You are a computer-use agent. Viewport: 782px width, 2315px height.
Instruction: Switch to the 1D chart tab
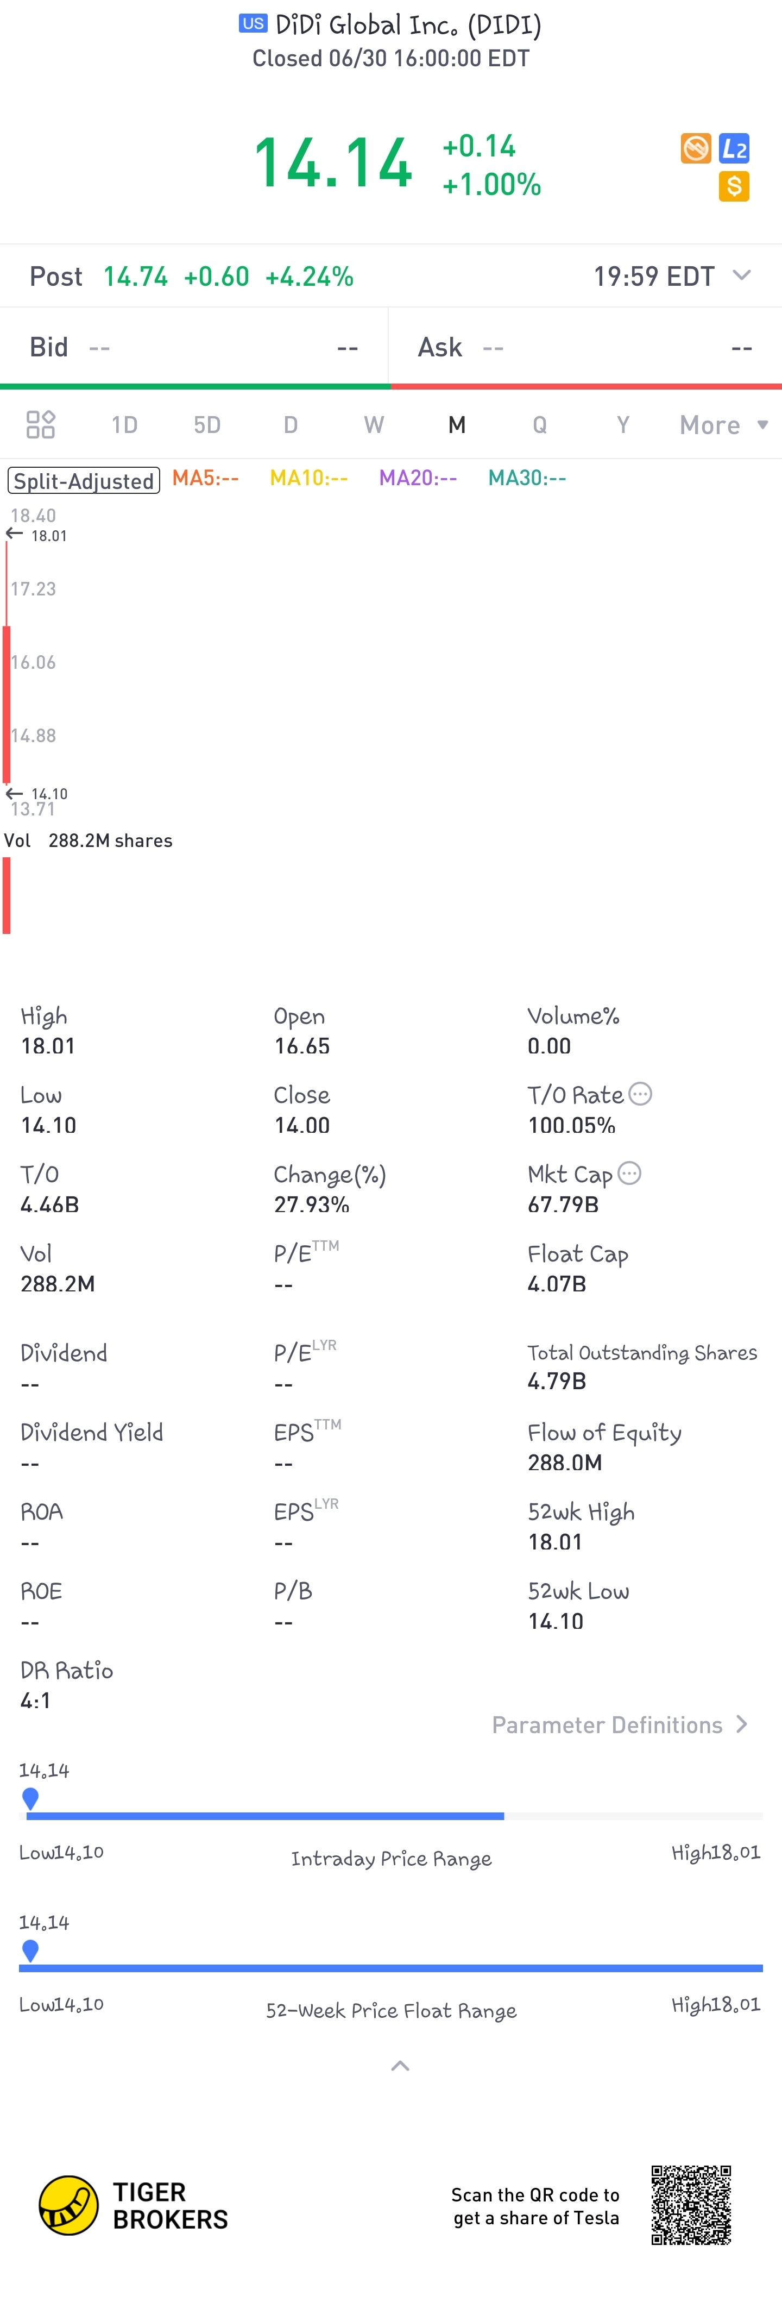124,425
